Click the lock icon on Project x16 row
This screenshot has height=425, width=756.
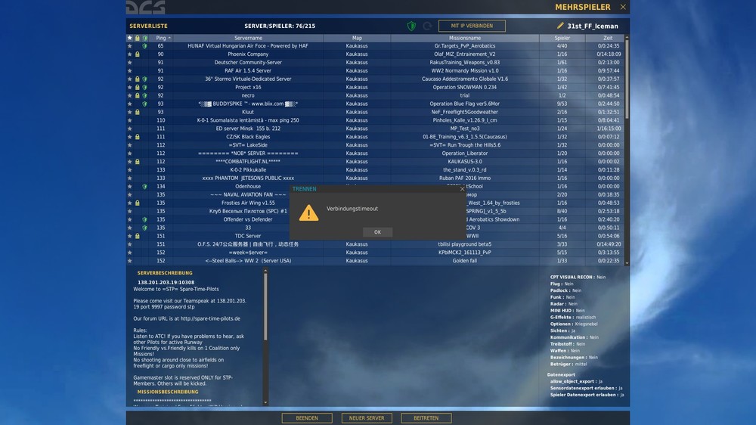[x=138, y=87]
